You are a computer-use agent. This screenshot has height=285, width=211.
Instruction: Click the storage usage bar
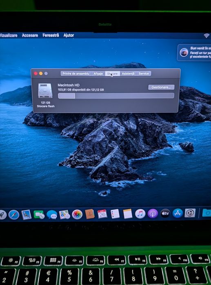coord(116,96)
